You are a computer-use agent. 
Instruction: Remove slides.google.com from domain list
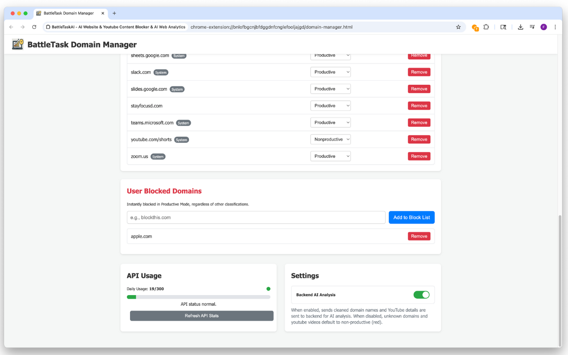click(x=419, y=89)
